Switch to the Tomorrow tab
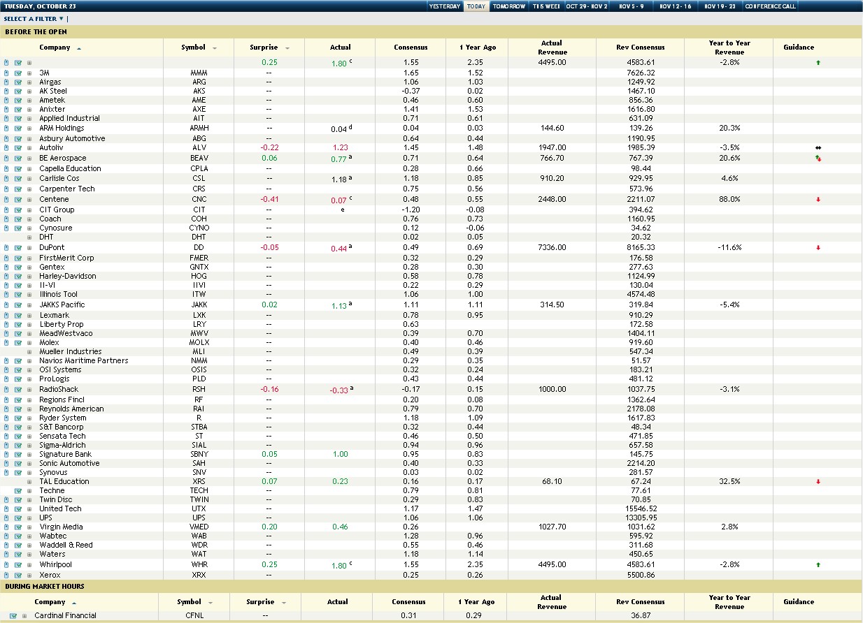This screenshot has height=623, width=863. pyautogui.click(x=508, y=6)
